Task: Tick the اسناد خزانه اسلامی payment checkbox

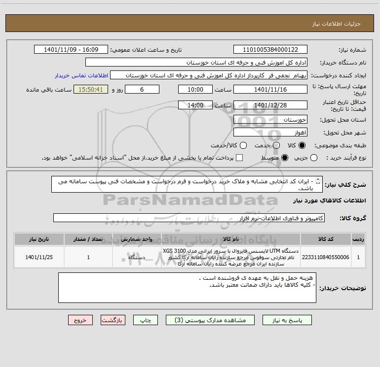Action: click(239, 158)
